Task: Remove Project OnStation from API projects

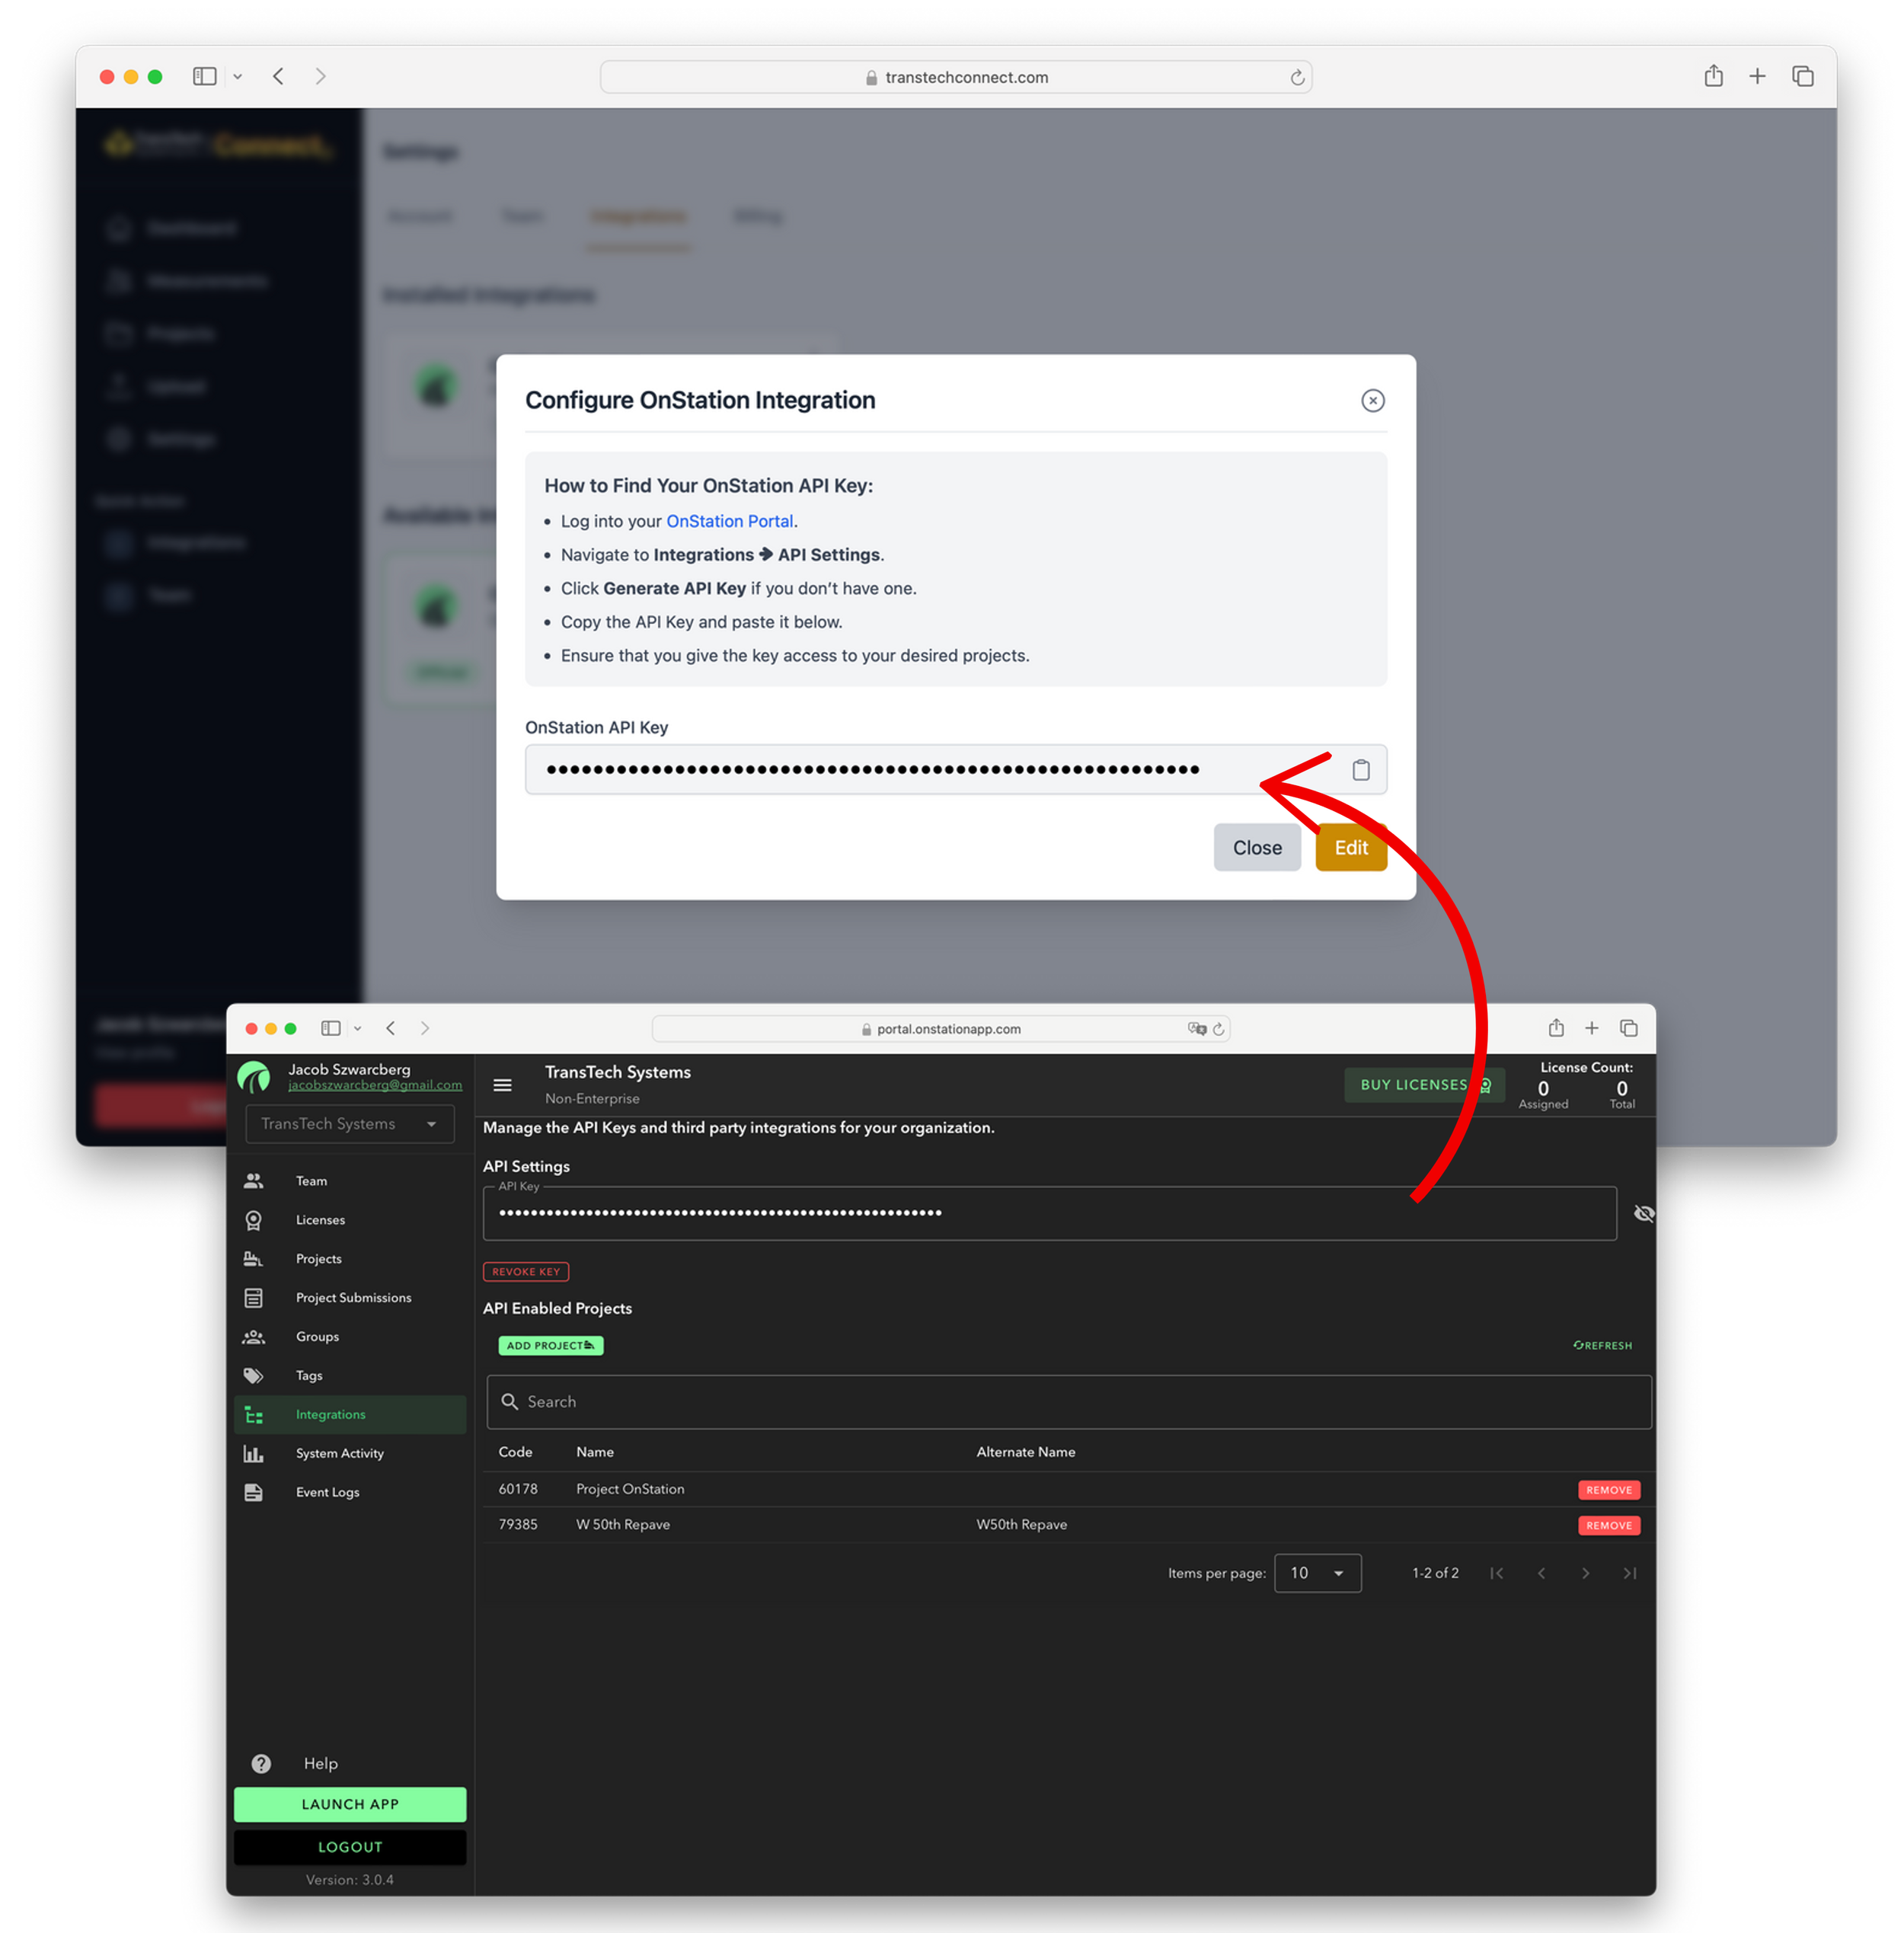Action: (x=1608, y=1489)
